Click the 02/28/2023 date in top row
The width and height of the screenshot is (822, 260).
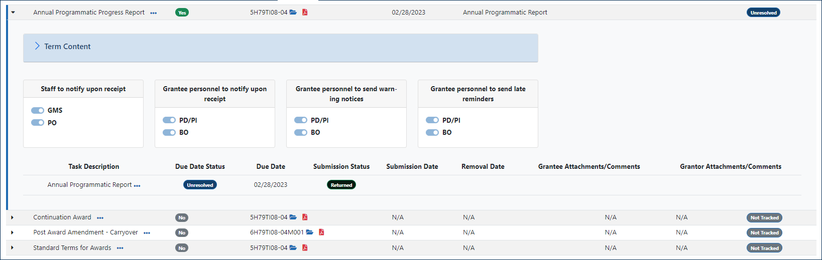click(x=408, y=13)
